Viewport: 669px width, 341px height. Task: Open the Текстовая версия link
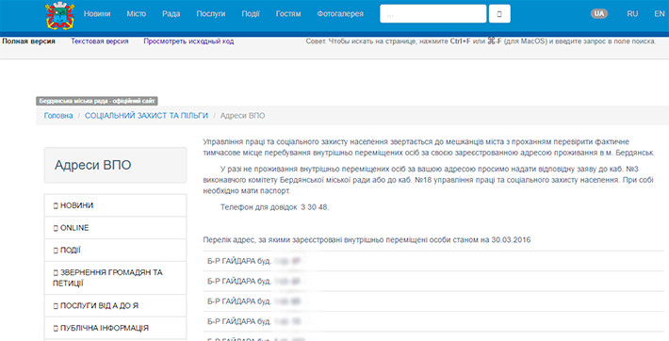(100, 41)
